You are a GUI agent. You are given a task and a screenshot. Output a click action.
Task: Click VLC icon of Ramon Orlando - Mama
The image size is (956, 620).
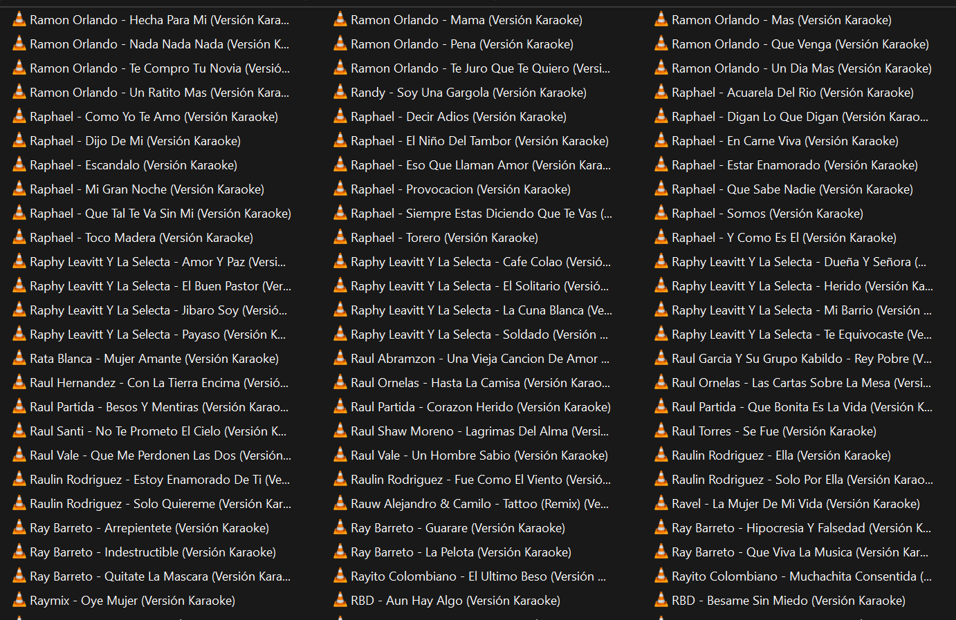(x=340, y=20)
